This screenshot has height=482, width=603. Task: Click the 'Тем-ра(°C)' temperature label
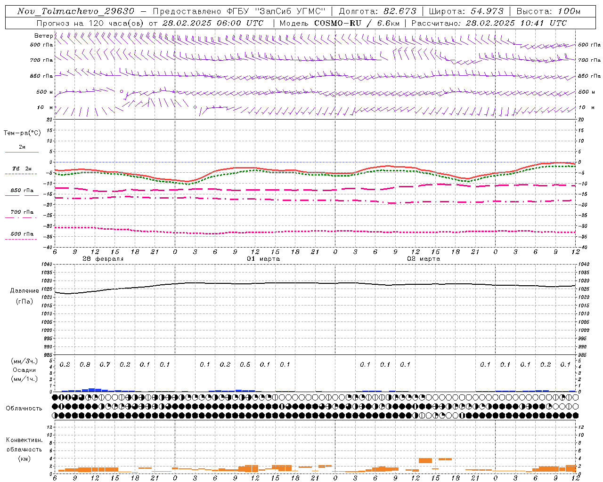pyautogui.click(x=22, y=133)
